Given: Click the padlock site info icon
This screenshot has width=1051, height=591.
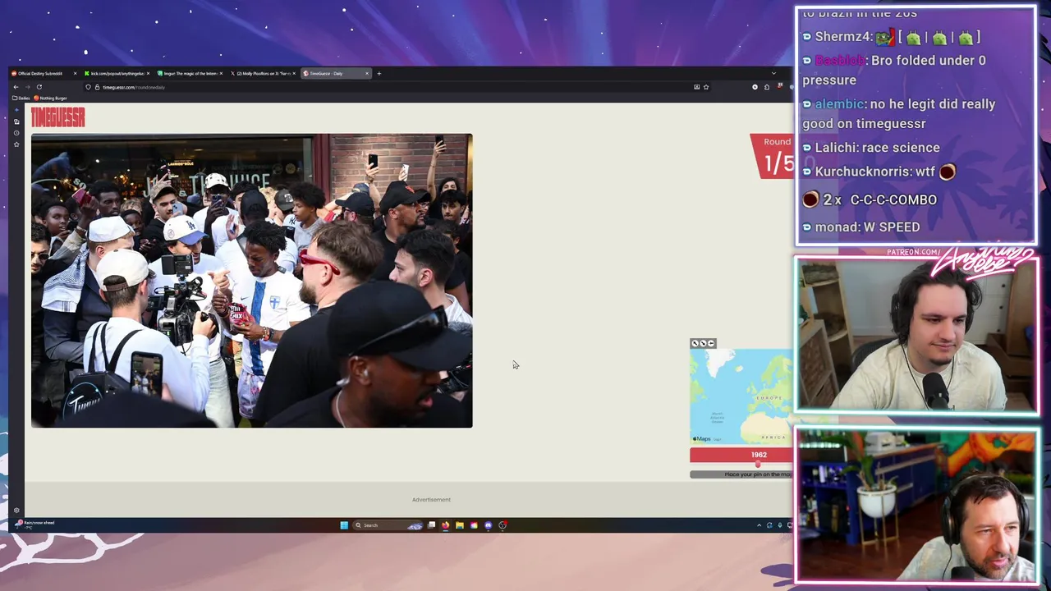Looking at the screenshot, I should point(97,87).
